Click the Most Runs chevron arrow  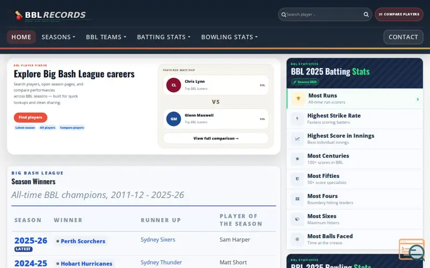[x=418, y=99]
